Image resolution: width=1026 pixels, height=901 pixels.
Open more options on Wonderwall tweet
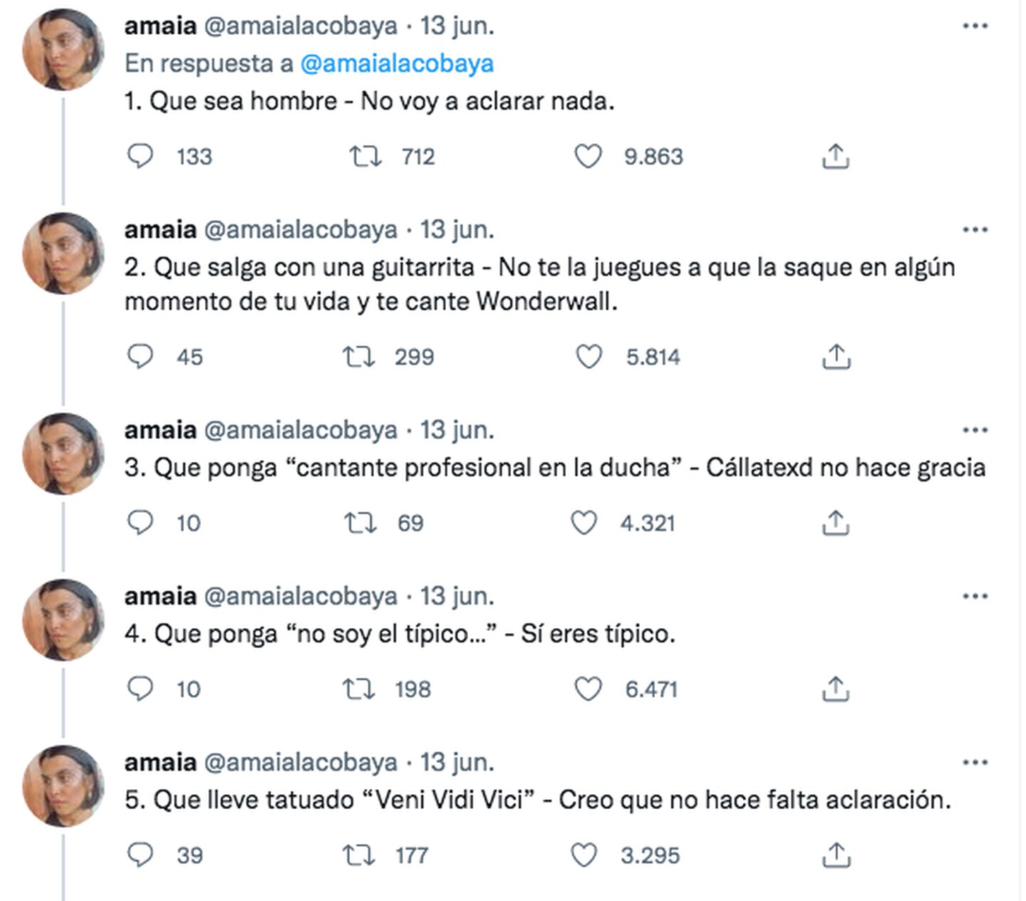[975, 230]
